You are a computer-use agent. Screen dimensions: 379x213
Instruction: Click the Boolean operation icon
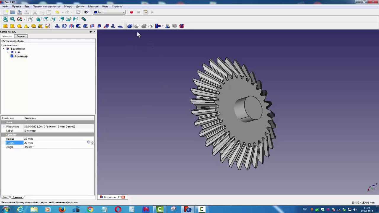coord(130,26)
